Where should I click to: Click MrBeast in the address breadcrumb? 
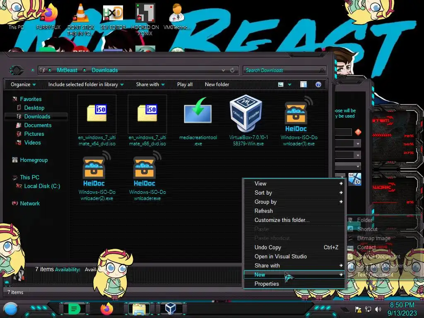point(67,70)
